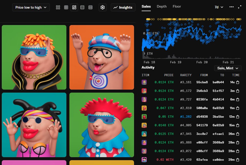This screenshot has width=246, height=165.
Task: Open the orange-haired NFT with gold chain
Action: tap(34, 57)
